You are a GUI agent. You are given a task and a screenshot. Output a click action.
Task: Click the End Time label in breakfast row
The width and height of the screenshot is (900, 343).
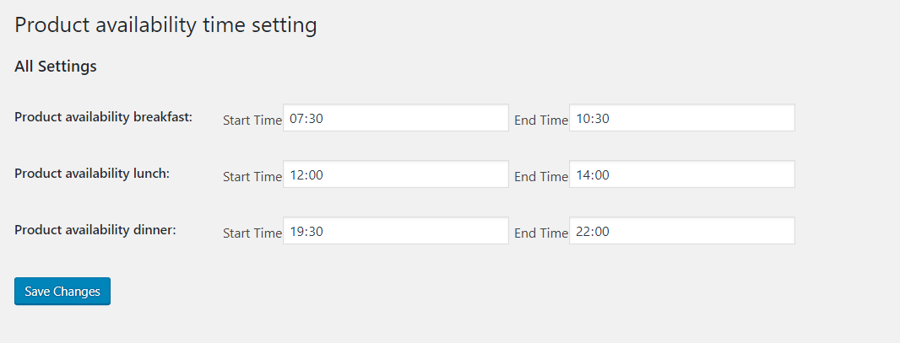(540, 121)
